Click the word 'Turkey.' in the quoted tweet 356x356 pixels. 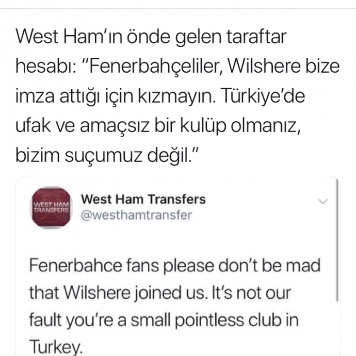(55, 347)
